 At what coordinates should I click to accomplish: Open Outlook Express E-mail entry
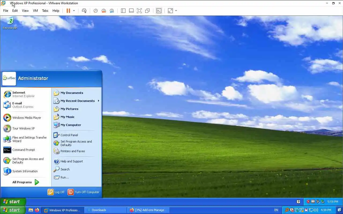pos(26,105)
